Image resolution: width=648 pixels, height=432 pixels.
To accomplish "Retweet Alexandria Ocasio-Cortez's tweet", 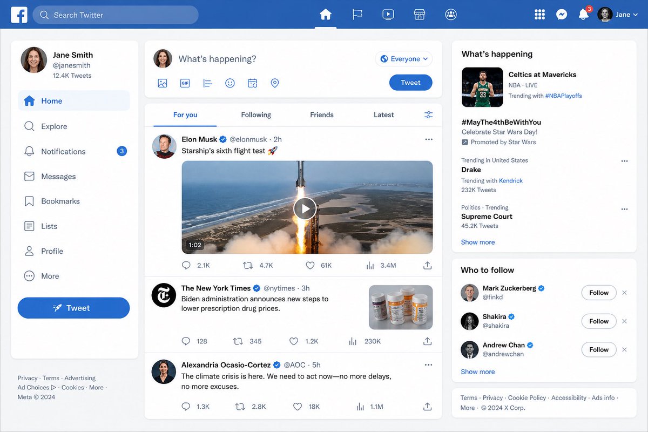I will pyautogui.click(x=240, y=407).
